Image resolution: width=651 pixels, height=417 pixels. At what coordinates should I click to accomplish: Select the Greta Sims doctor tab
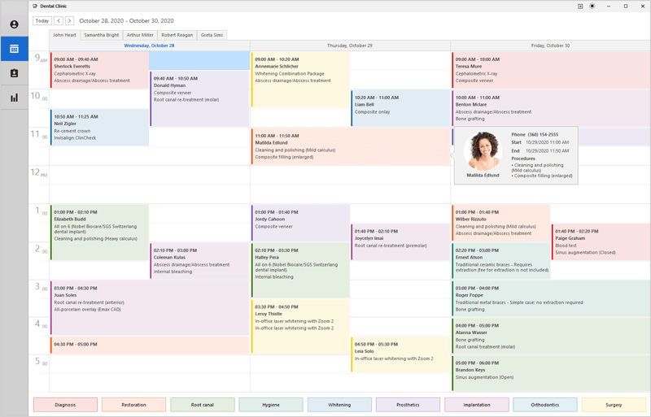click(x=212, y=35)
